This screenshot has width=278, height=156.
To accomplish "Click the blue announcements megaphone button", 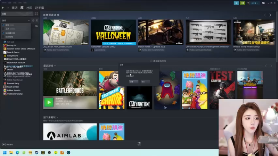I will [x=236, y=3].
